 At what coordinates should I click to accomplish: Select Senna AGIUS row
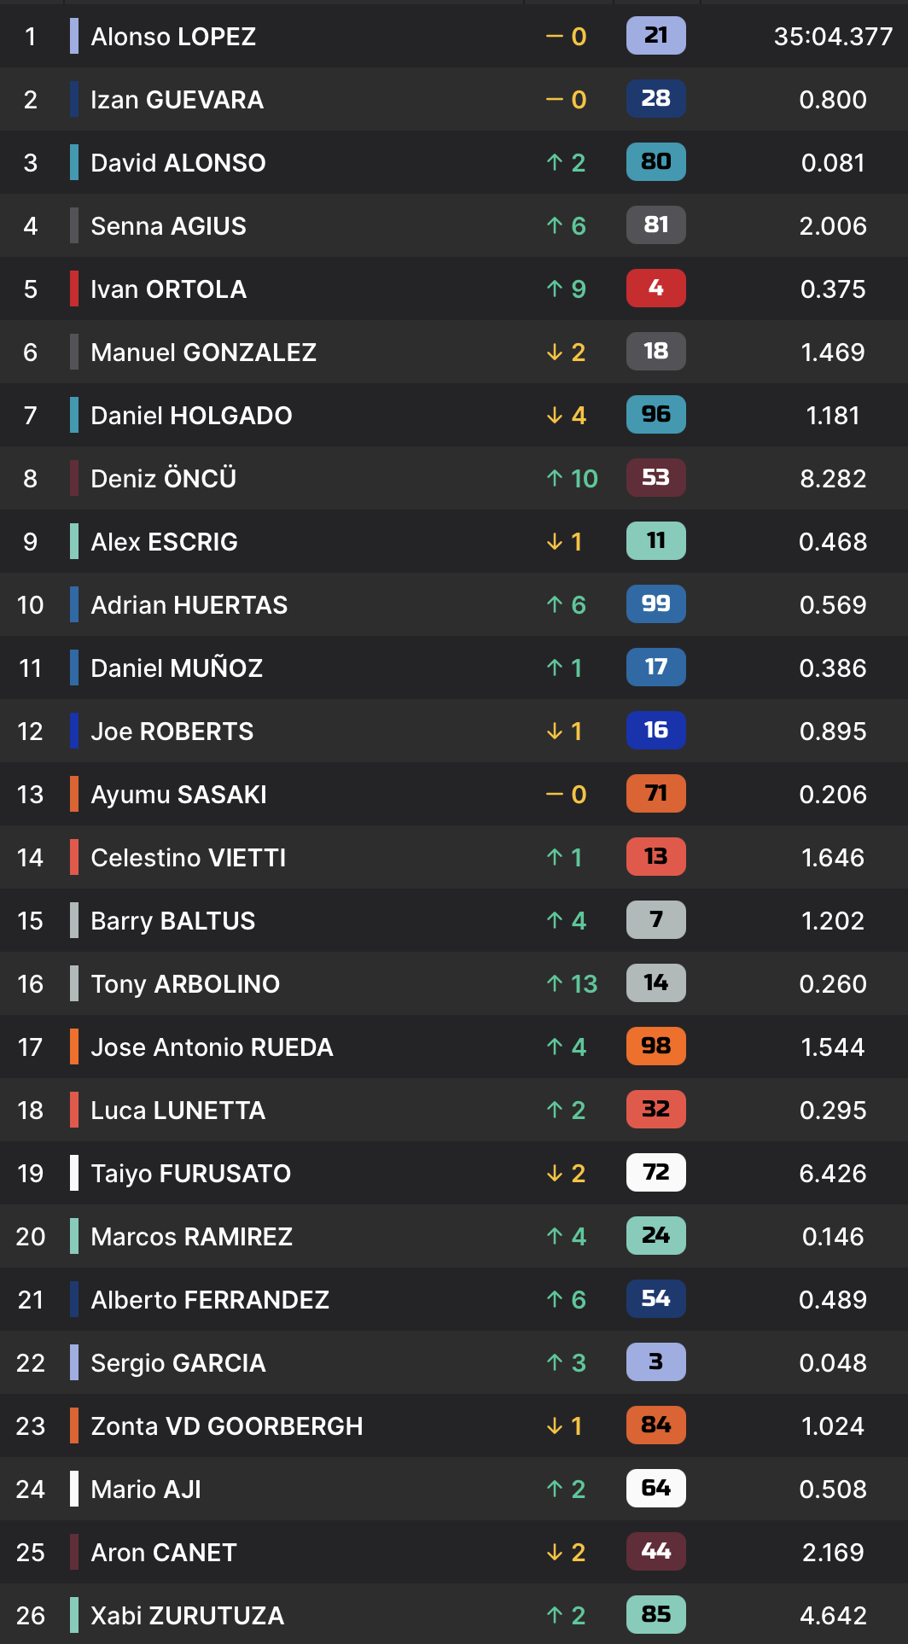(454, 225)
